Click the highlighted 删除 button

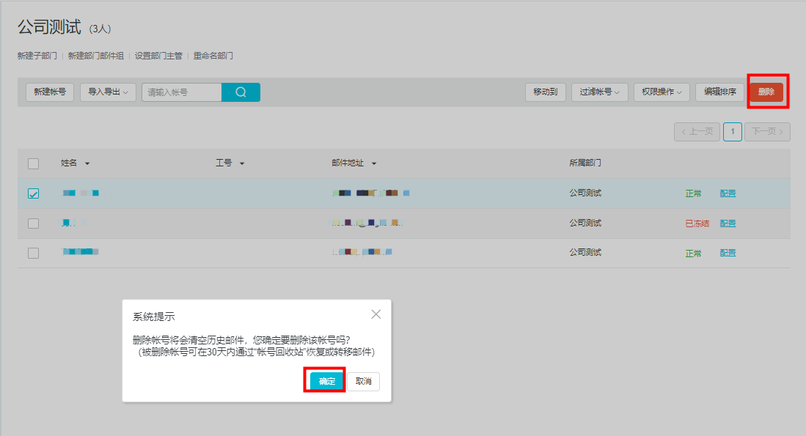pyautogui.click(x=766, y=92)
